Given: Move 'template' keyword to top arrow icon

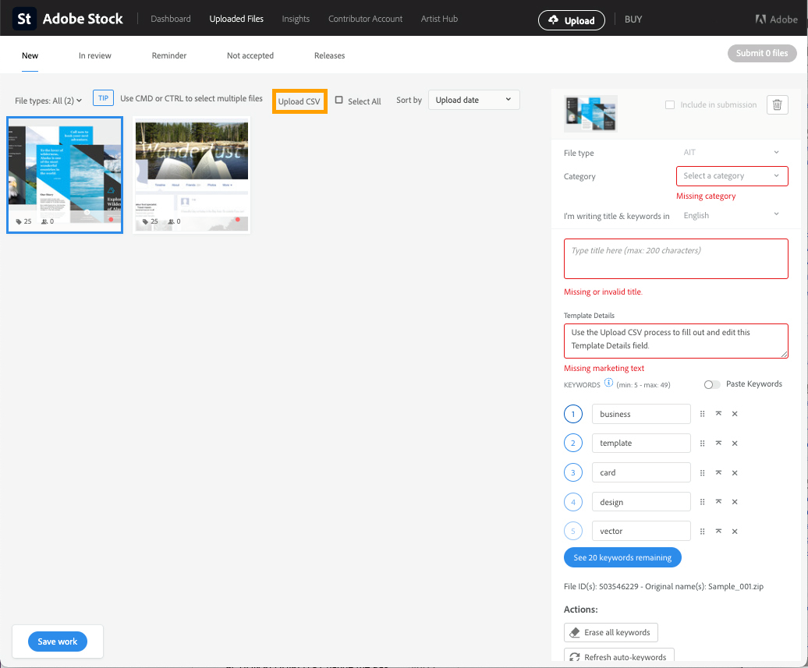Looking at the screenshot, I should [718, 444].
